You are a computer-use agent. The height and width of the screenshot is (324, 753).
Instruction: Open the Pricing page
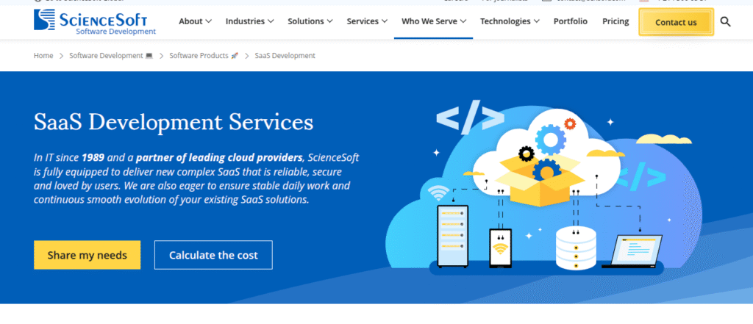615,21
